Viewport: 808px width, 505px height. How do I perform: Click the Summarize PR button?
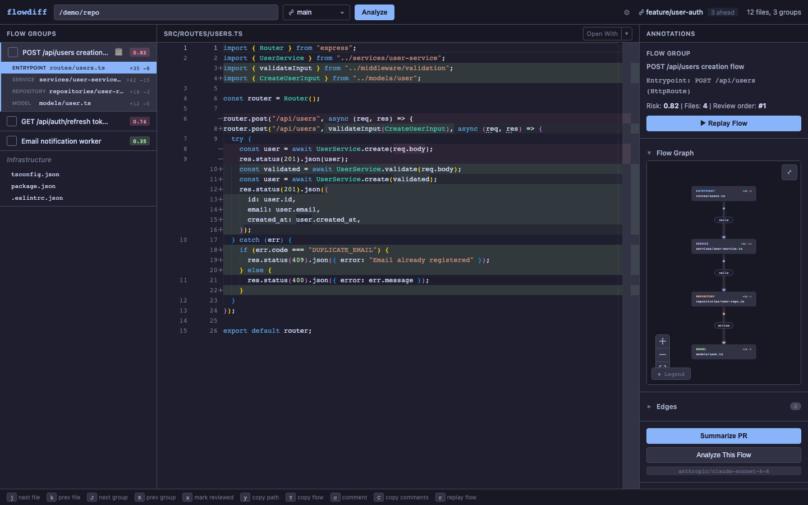coord(724,436)
